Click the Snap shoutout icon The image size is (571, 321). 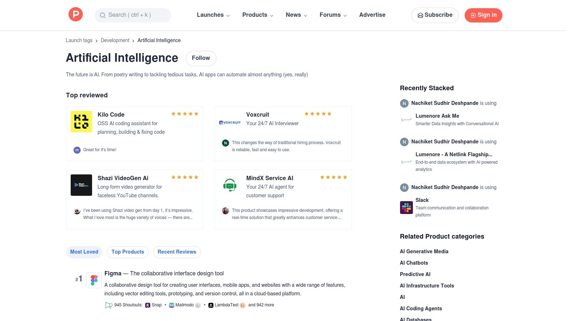[148, 305]
